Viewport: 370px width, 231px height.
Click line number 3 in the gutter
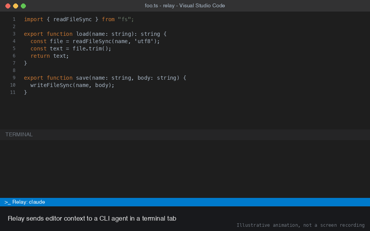[x=14, y=34]
